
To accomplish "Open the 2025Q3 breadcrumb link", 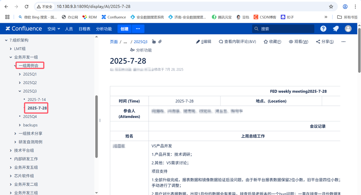I will pyautogui.click(x=140, y=41).
